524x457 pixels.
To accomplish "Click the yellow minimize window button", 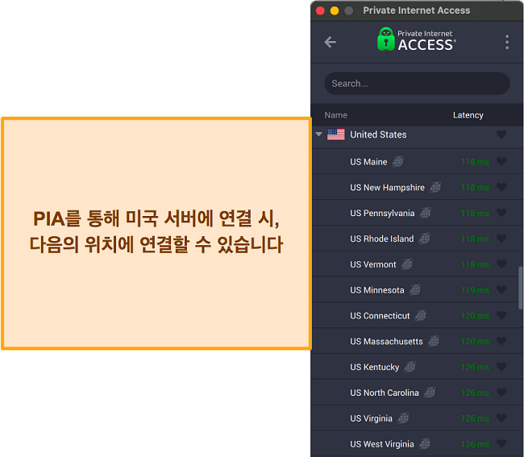I will 335,10.
